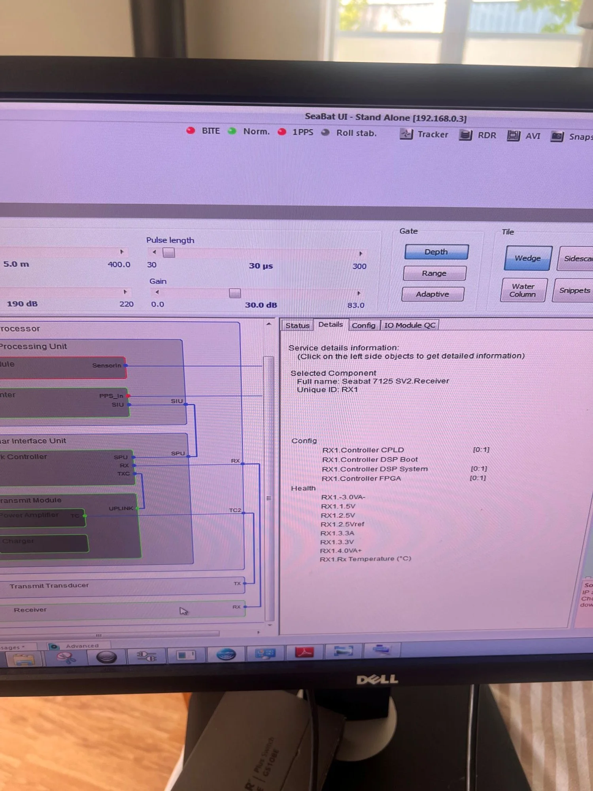This screenshot has height=791, width=593.
Task: Decrease Gain with the left arrow
Action: click(x=157, y=292)
